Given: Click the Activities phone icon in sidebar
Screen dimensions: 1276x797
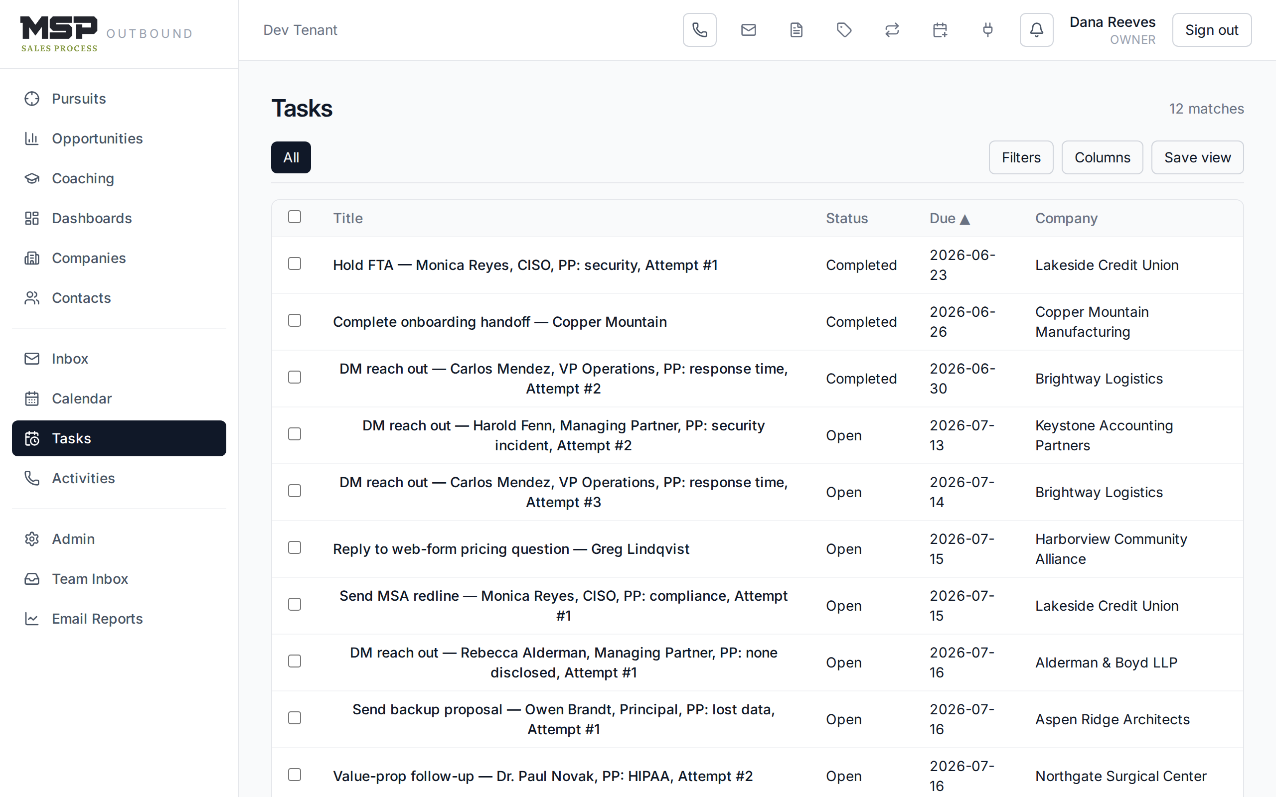Looking at the screenshot, I should [x=32, y=478].
